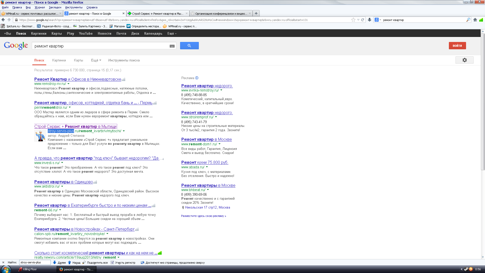
Task: Close the find bar with X icon
Action: pyautogui.click(x=3, y=262)
